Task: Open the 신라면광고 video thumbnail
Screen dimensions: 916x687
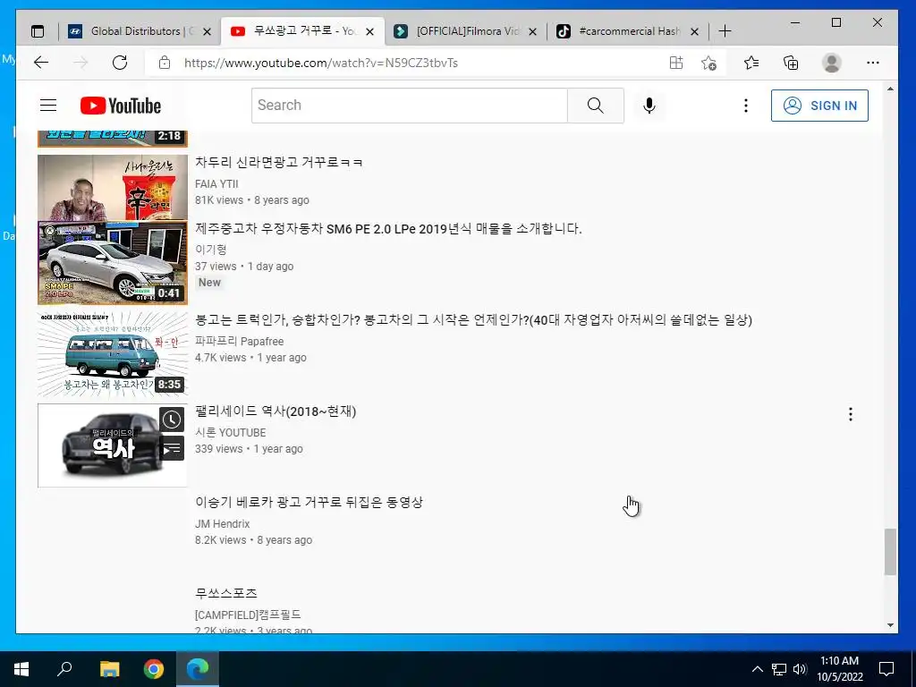Action: (x=113, y=187)
